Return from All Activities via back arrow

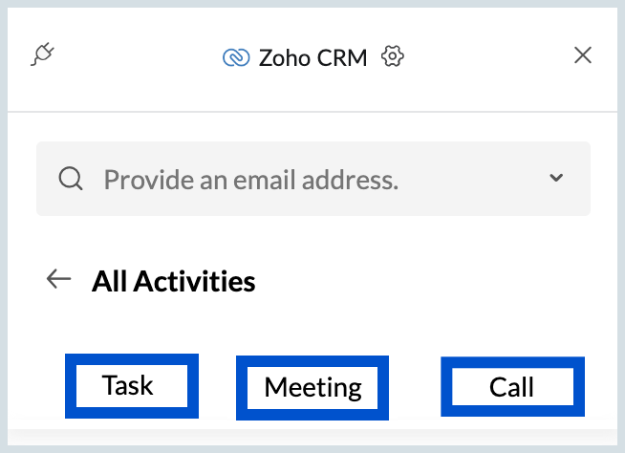[58, 278]
